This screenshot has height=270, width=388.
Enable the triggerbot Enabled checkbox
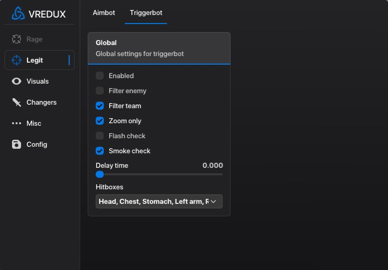(100, 76)
